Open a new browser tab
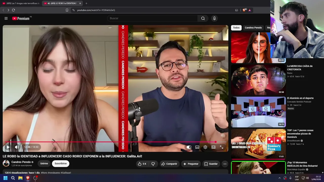The image size is (324, 182). pyautogui.click(x=86, y=3)
